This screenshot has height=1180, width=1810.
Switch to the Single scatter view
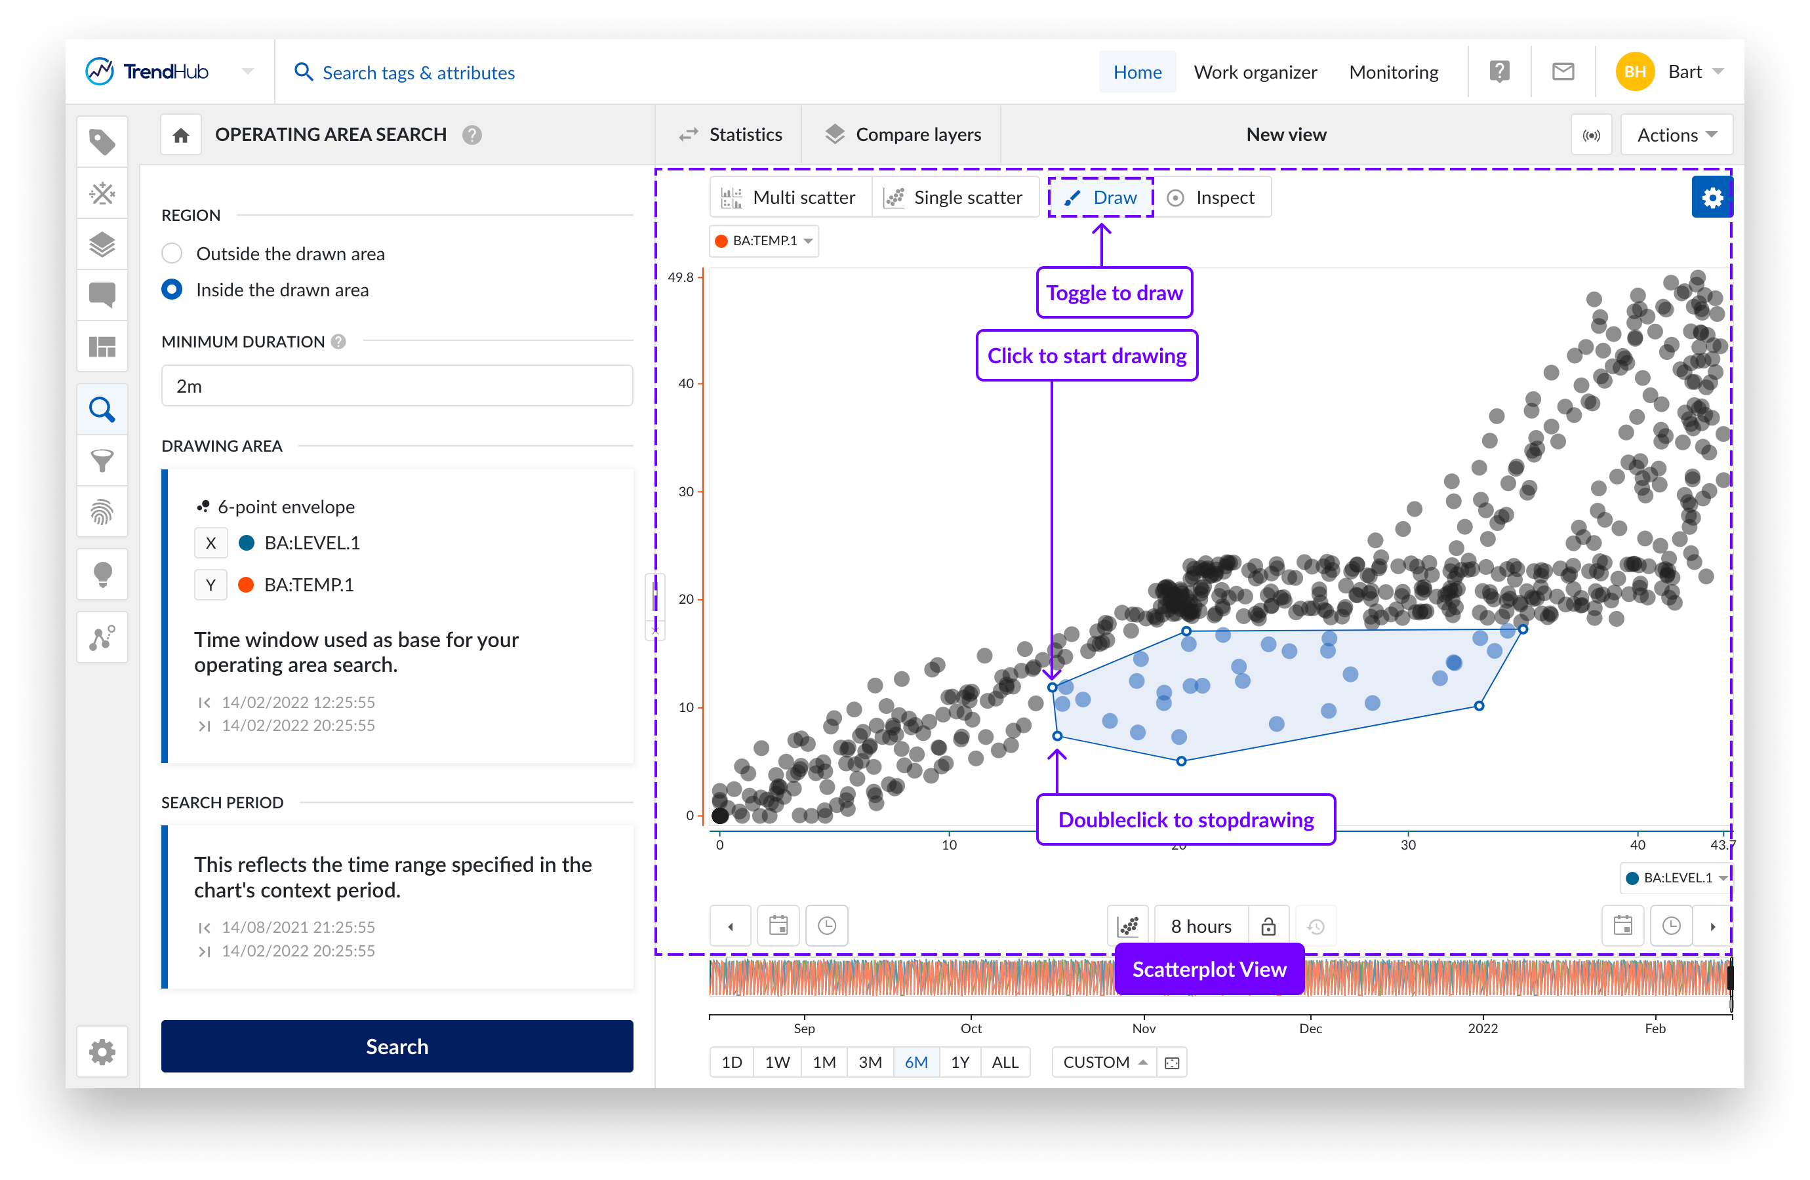(x=954, y=198)
